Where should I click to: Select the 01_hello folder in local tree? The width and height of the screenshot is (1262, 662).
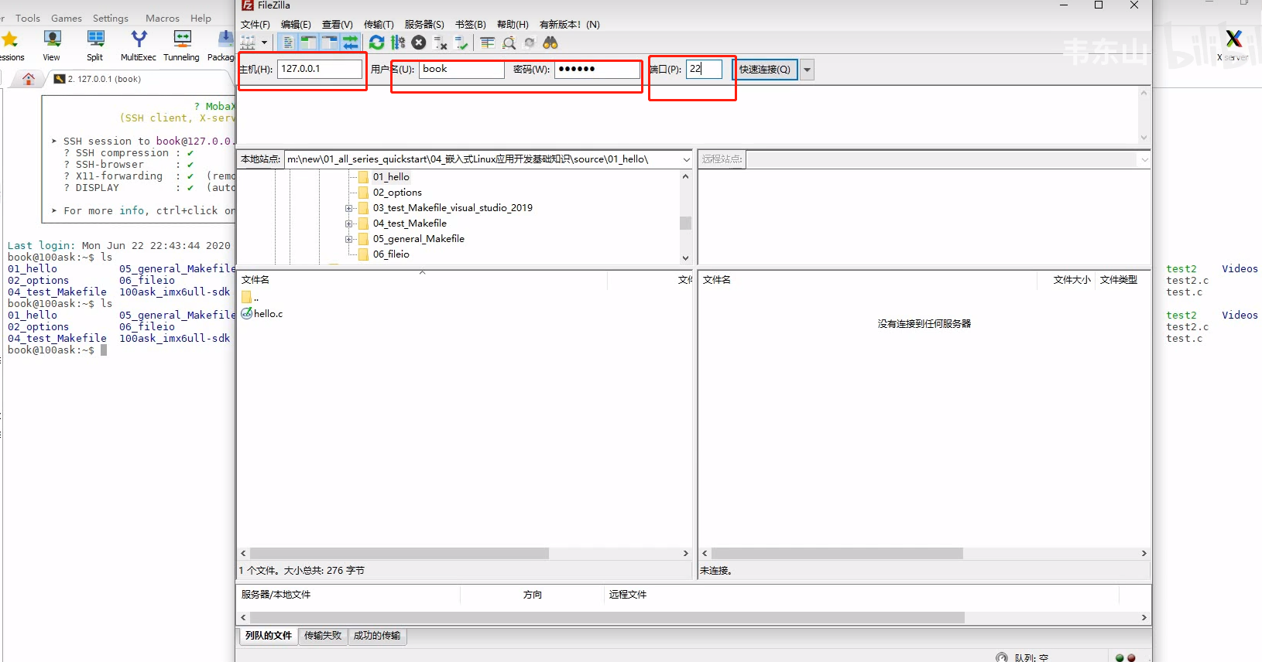tap(391, 177)
